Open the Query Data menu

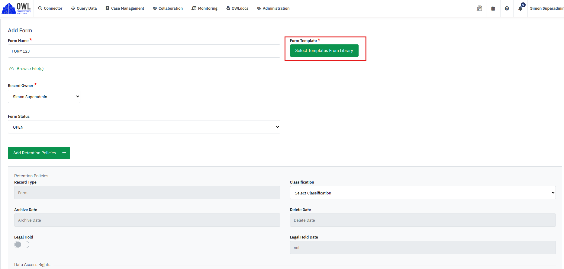[84, 8]
